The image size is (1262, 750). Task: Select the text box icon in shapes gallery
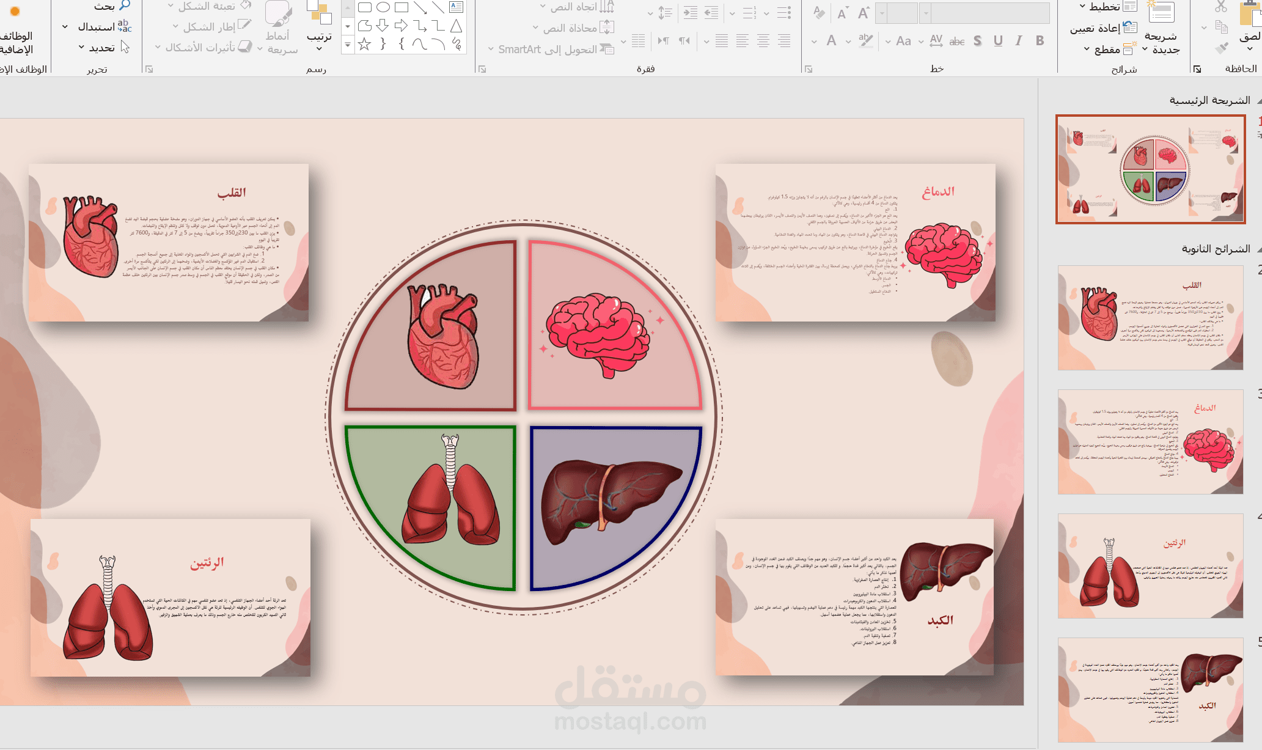click(456, 7)
